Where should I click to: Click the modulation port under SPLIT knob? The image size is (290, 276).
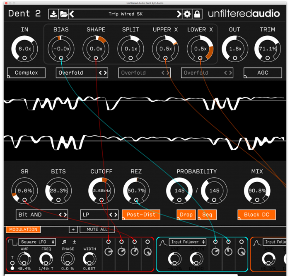(130, 58)
